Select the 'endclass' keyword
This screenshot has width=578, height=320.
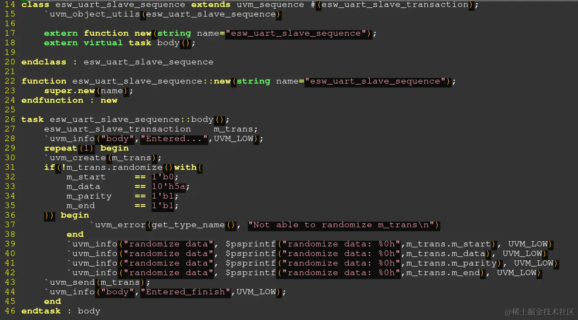tap(44, 62)
